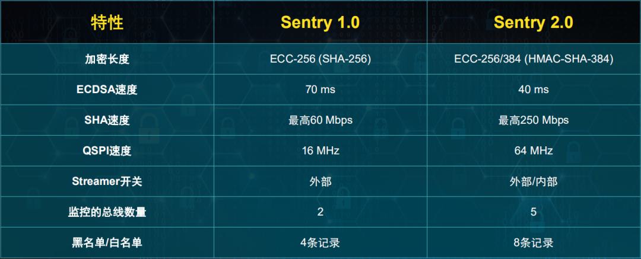Click the 特性 column header
The image size is (641, 259).
pos(107,23)
